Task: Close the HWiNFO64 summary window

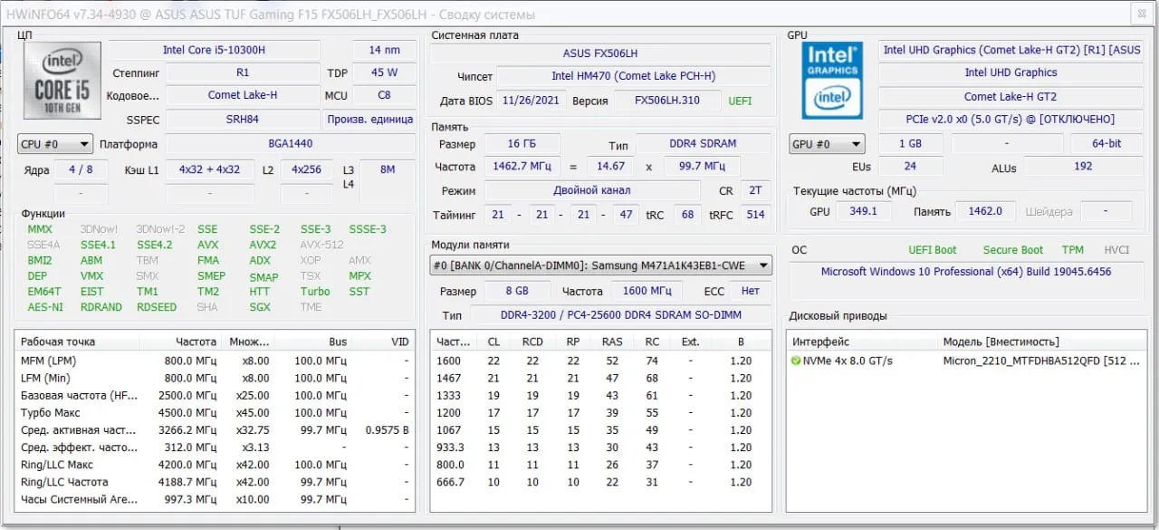Action: tap(1142, 13)
